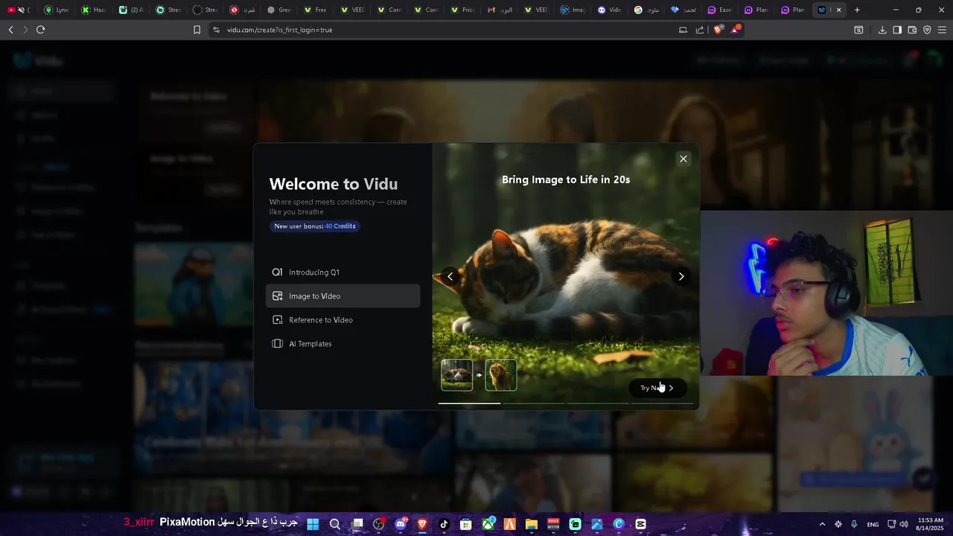Open Canva from the taskbar

(x=619, y=524)
